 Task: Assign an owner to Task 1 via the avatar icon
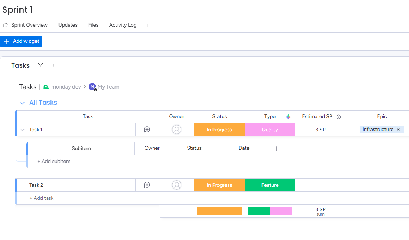(176, 130)
